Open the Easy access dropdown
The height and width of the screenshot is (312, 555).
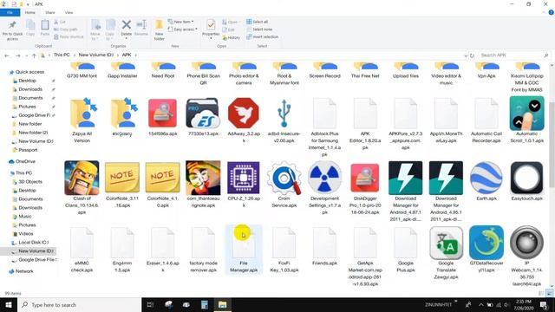point(183,29)
